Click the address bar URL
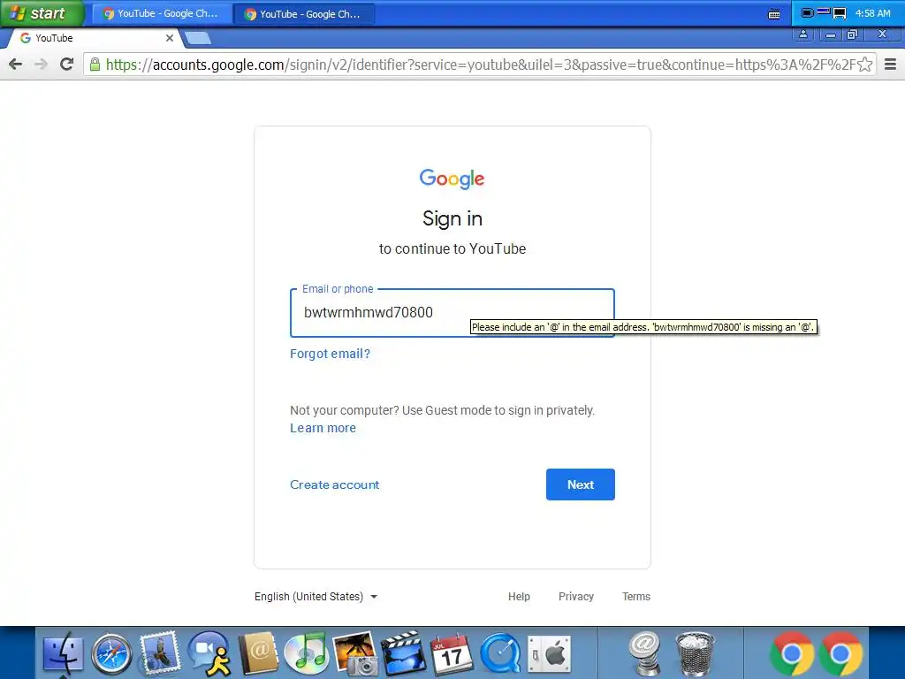This screenshot has width=905, height=679. (x=480, y=64)
